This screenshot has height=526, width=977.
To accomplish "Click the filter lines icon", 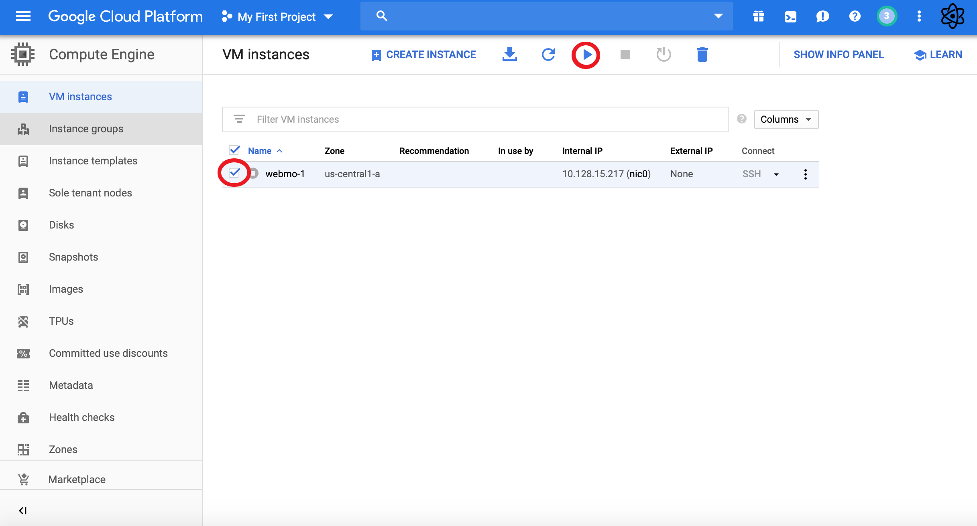I will [239, 119].
